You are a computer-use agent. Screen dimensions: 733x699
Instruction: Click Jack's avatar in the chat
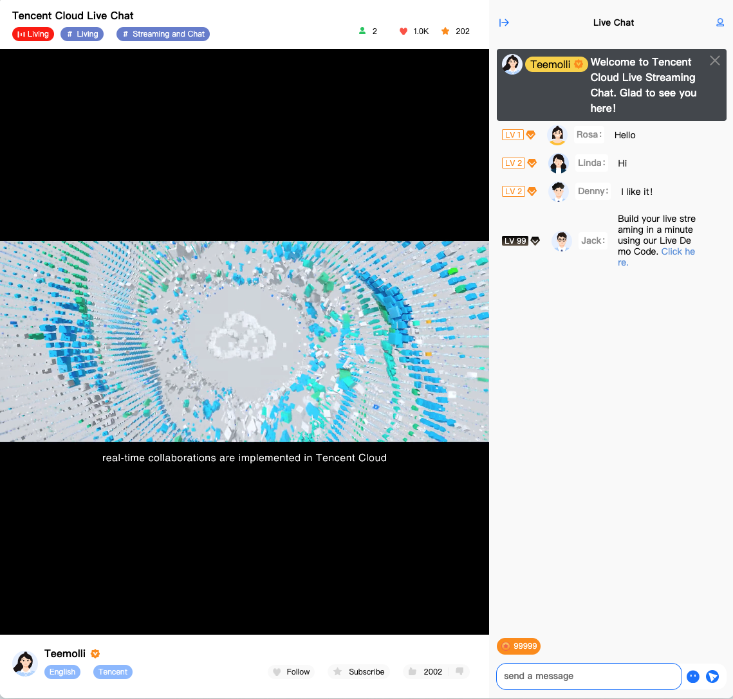click(x=562, y=241)
